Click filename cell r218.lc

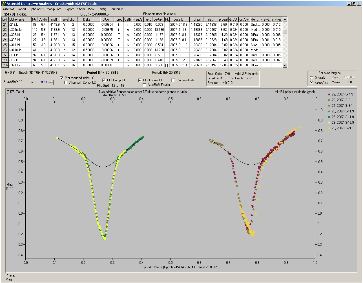click(x=20, y=25)
